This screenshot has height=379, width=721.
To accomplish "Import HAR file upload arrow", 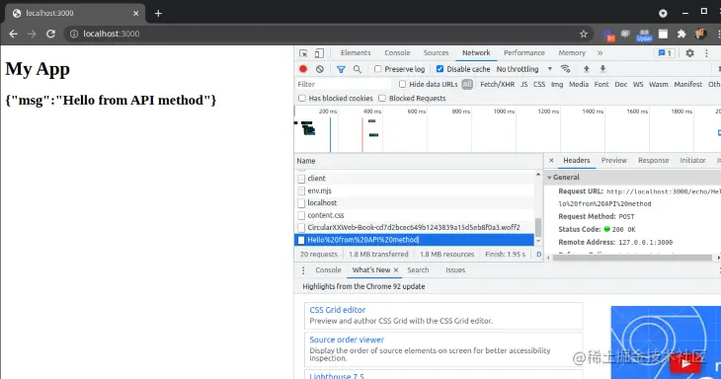I will click(x=587, y=69).
